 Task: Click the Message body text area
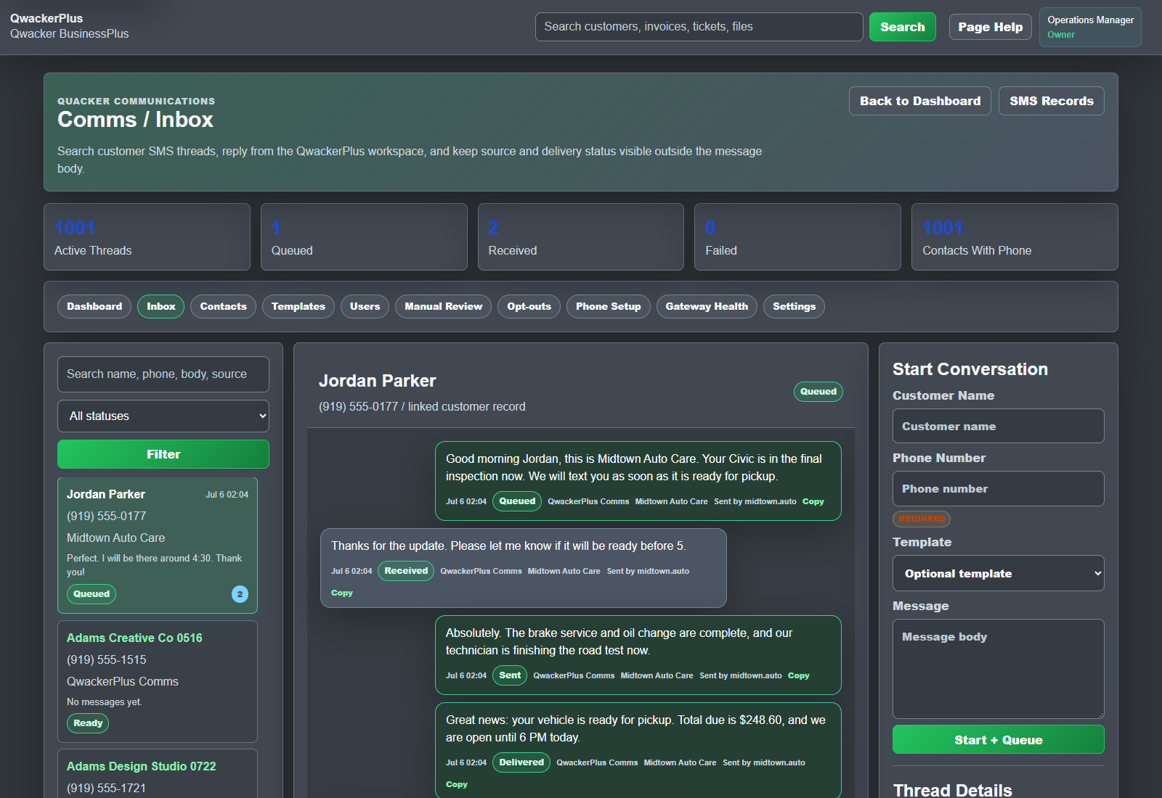998,668
